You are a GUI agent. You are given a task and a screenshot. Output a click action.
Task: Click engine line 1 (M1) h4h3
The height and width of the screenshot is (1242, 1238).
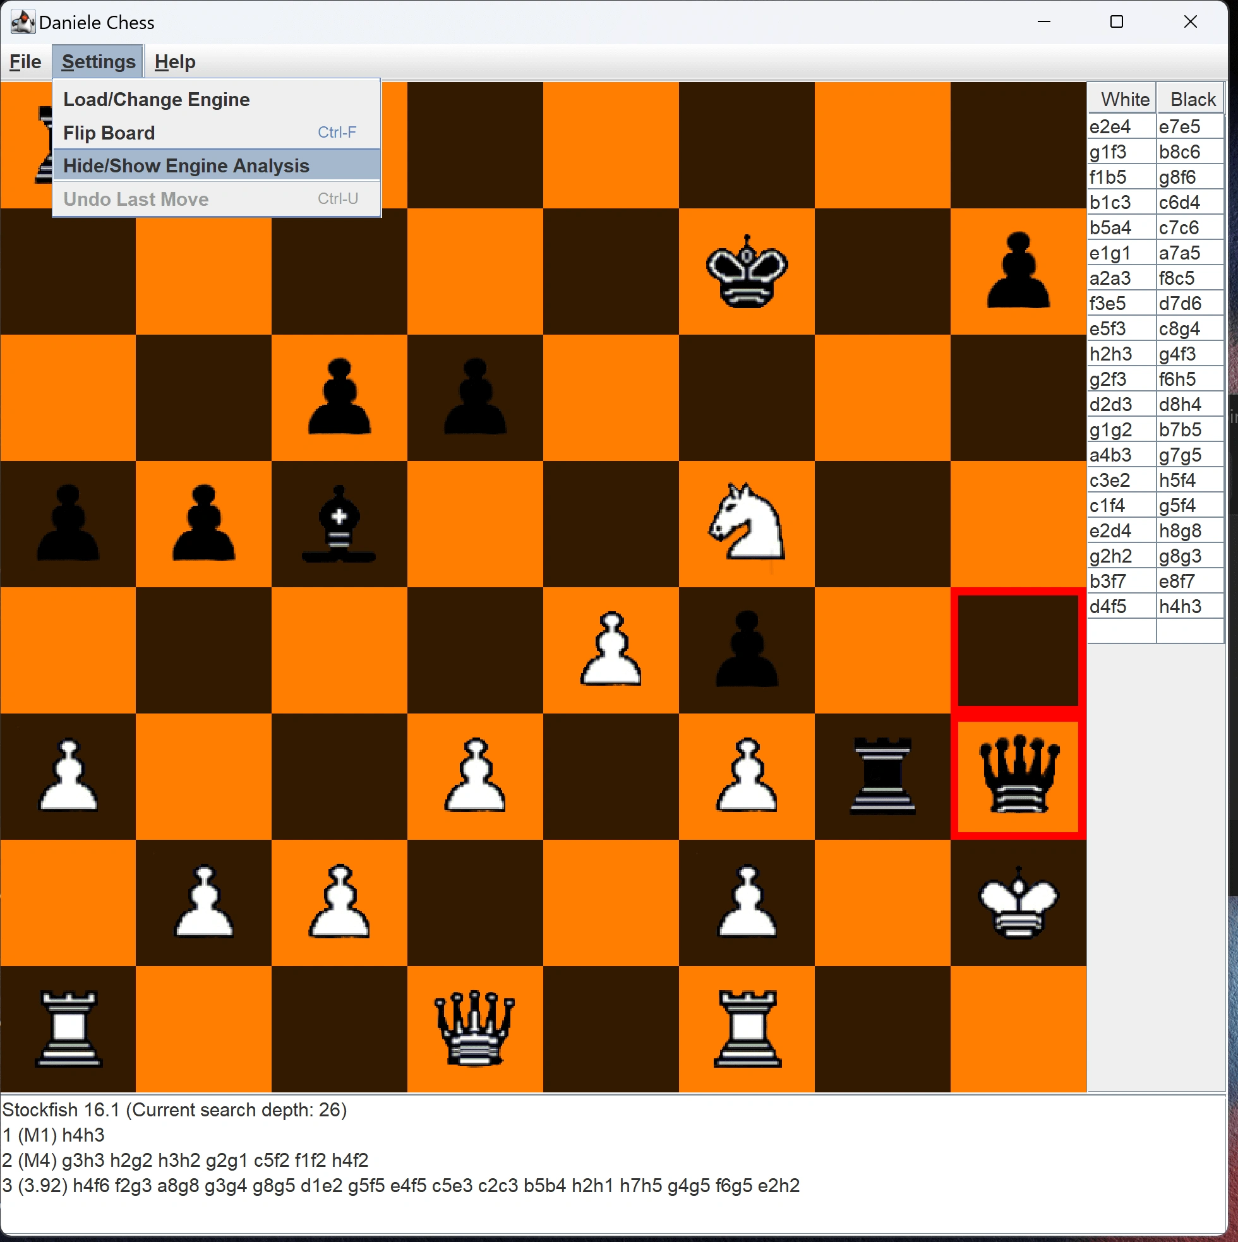pyautogui.click(x=54, y=1135)
